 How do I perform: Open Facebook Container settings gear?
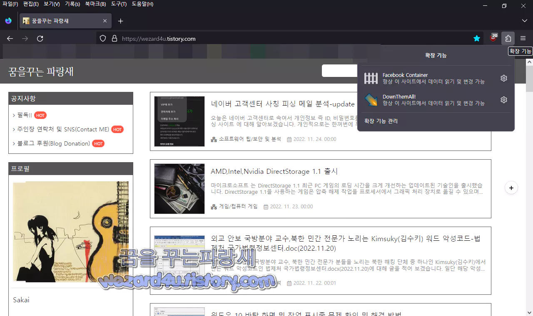[504, 78]
